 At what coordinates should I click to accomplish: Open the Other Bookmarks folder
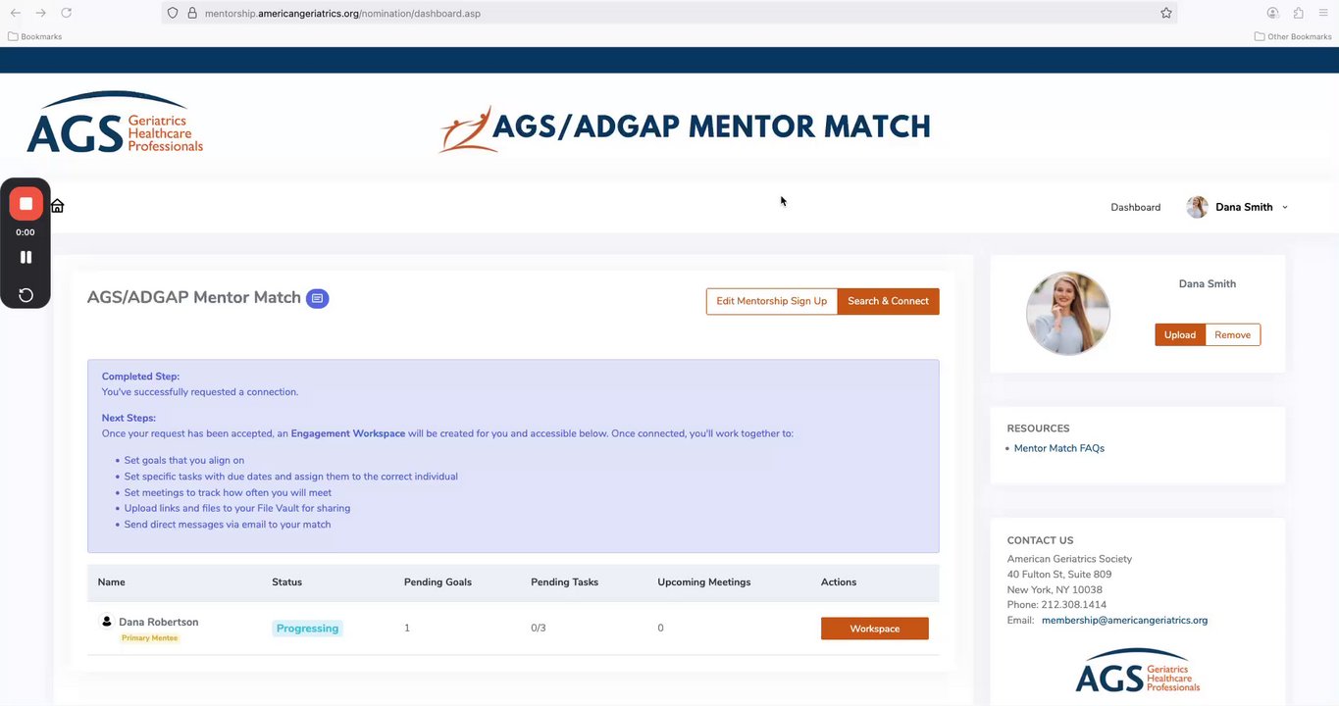(1293, 36)
